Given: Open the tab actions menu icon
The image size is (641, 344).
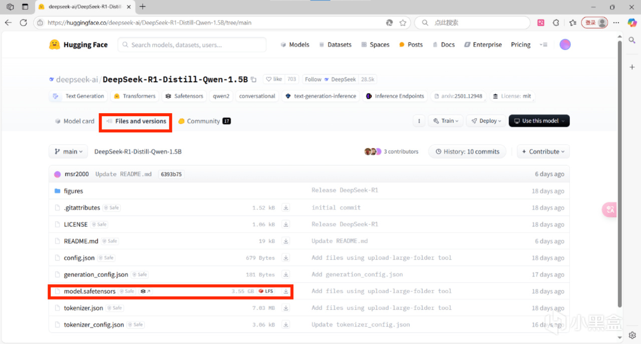Looking at the screenshot, I should 25,7.
